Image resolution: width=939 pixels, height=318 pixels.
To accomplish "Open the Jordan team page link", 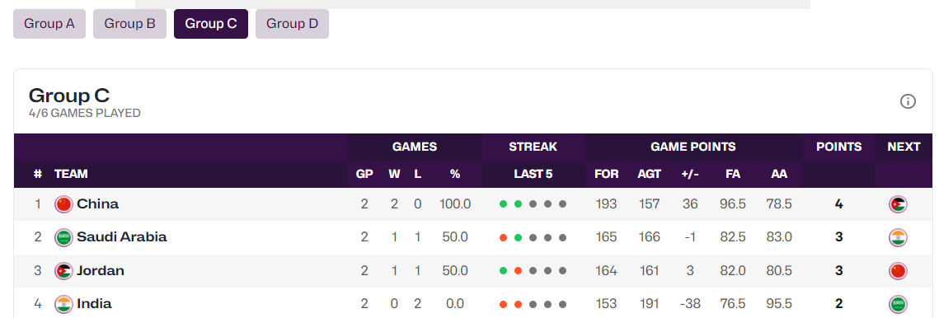I will tap(100, 271).
